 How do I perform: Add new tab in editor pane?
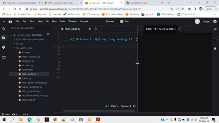point(95,29)
